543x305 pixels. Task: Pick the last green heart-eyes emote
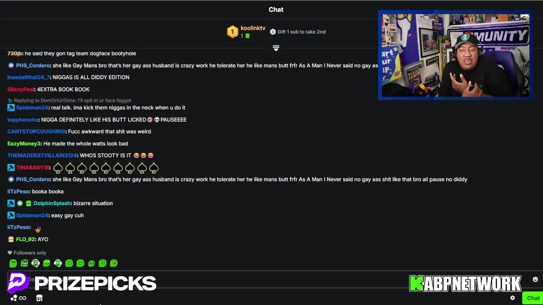pyautogui.click(x=114, y=263)
